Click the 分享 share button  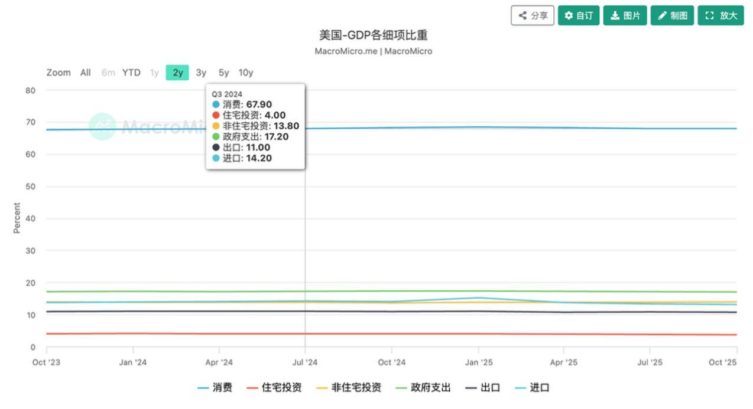(533, 16)
